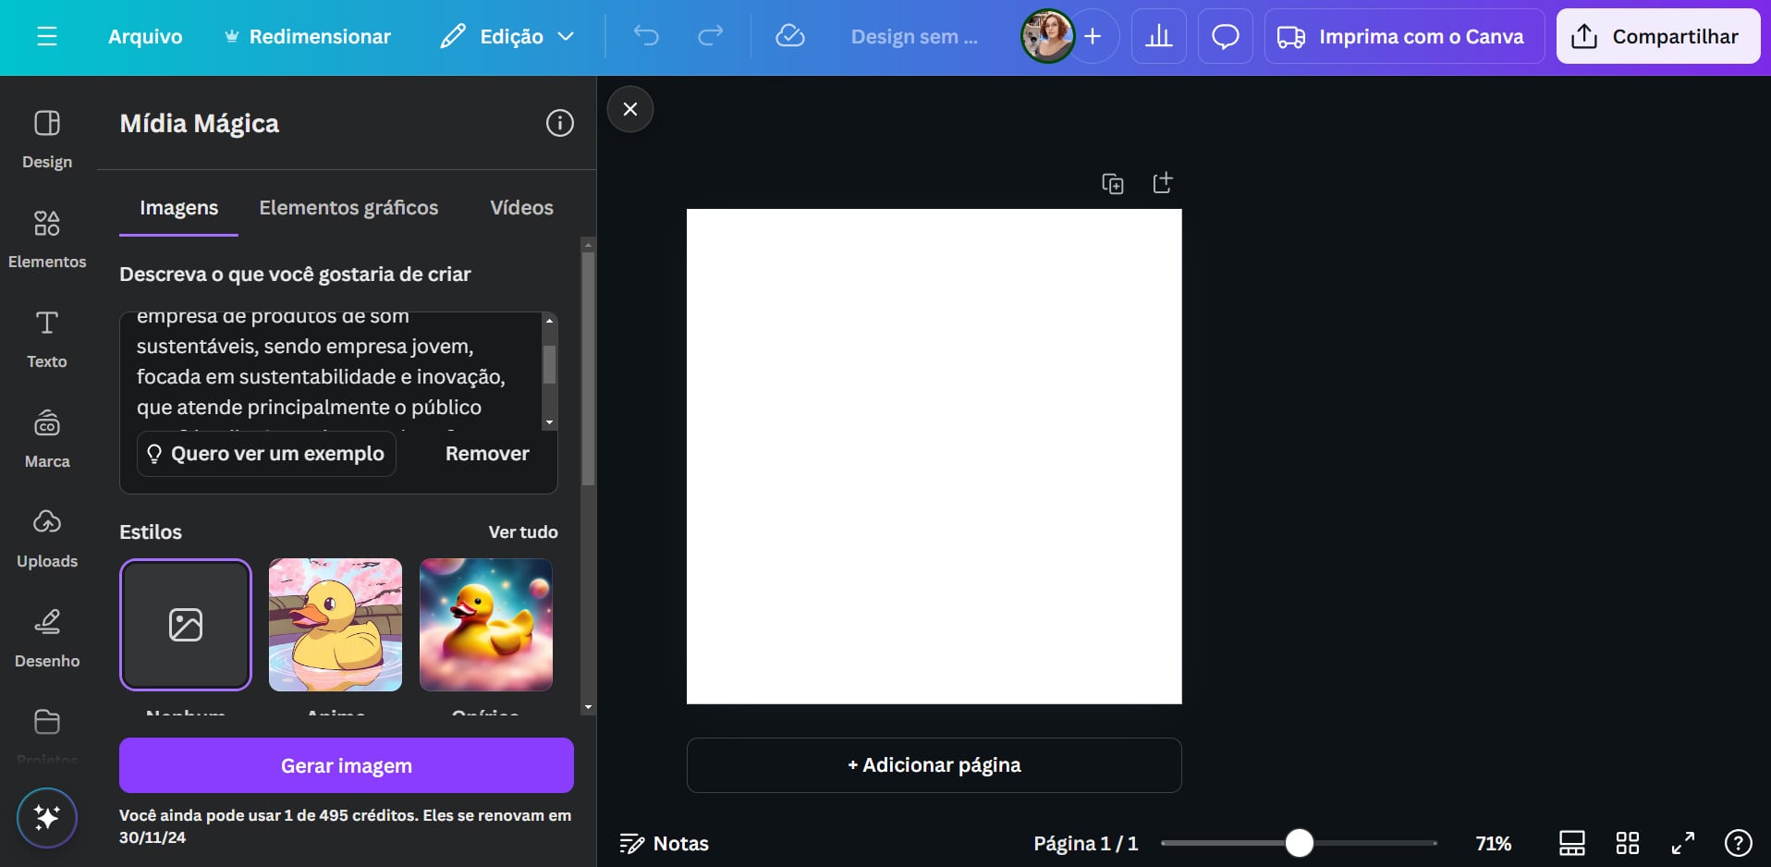
Task: Switch to Elementos gráficos tab
Action: click(348, 208)
